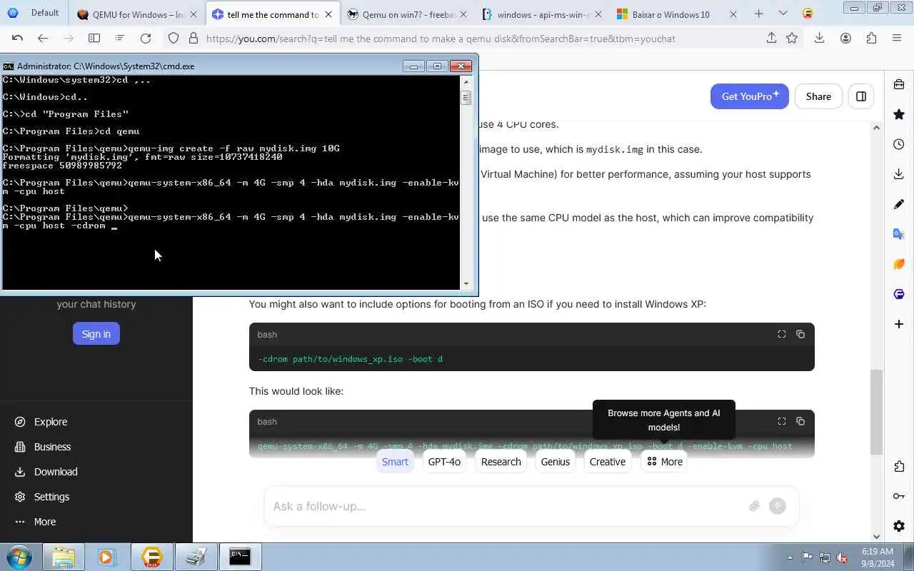Screen dimensions: 914x571
Task: Open the translate icon in right sidebar
Action: pos(899,234)
